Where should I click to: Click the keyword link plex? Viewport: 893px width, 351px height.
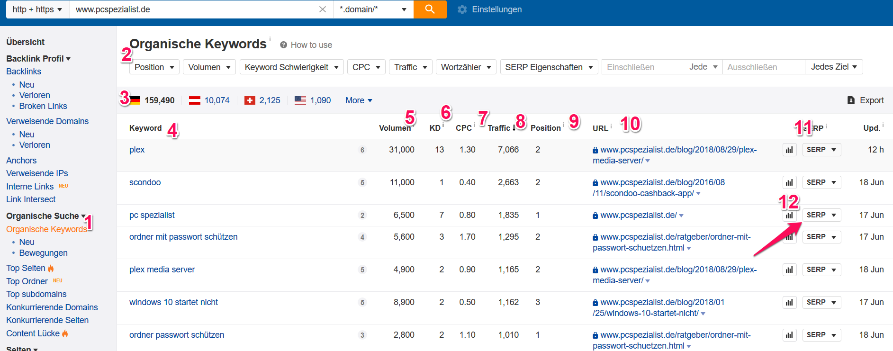pos(137,150)
